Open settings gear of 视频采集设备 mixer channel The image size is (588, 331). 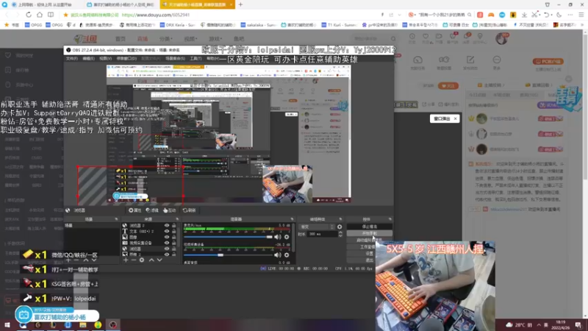tap(287, 255)
